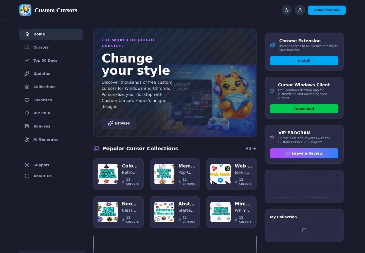Click the Support lifebuoy icon

coord(27,165)
